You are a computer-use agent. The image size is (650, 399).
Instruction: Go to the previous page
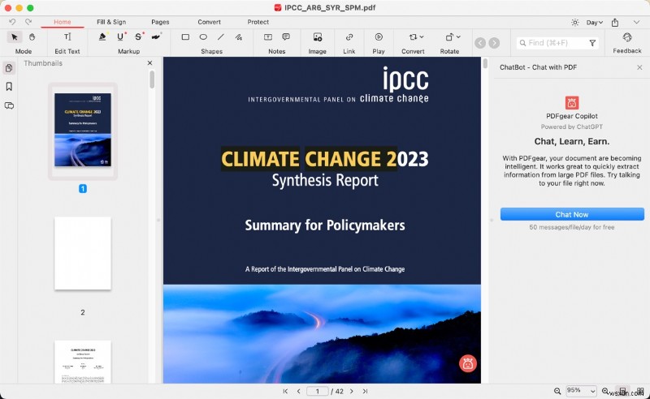click(298, 391)
